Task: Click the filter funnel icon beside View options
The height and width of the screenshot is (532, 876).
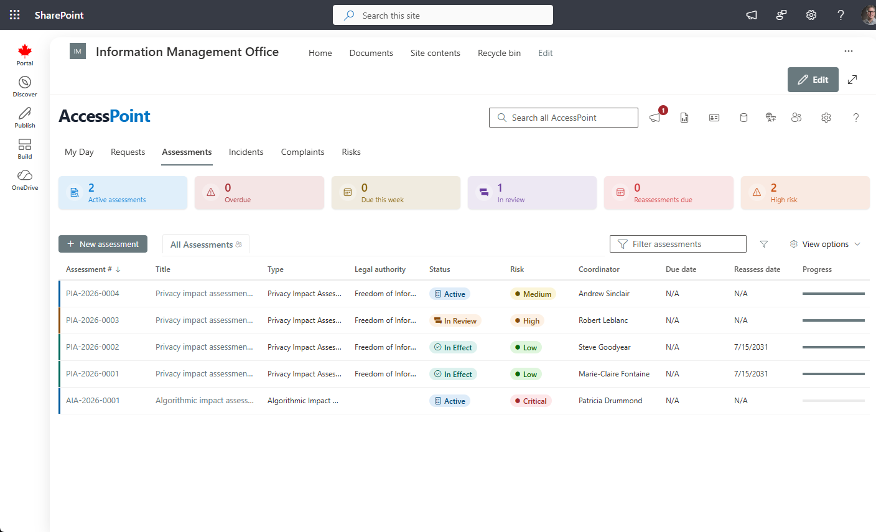Action: pyautogui.click(x=764, y=245)
